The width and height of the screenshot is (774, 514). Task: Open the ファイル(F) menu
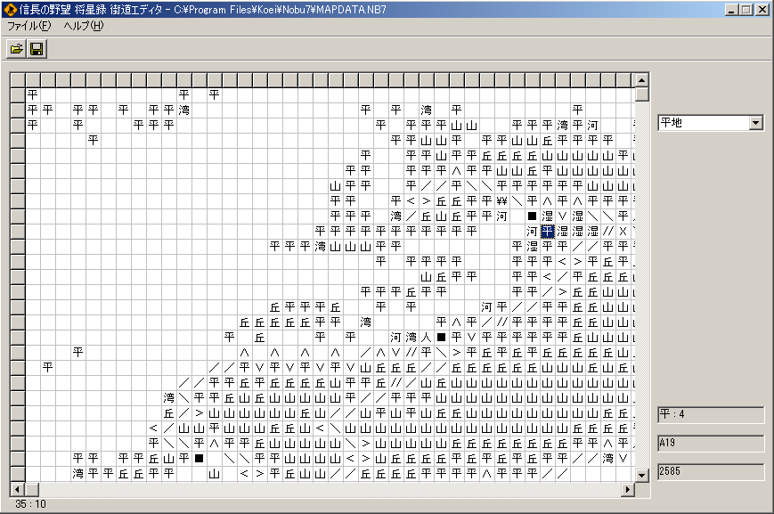pyautogui.click(x=29, y=26)
